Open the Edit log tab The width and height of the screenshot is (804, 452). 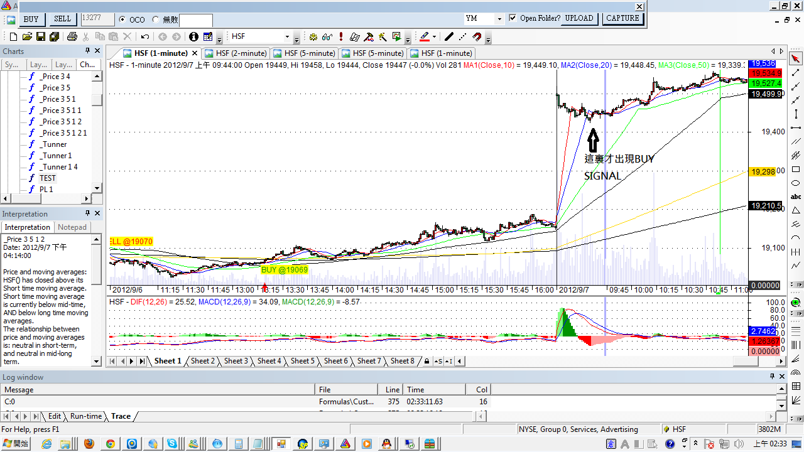point(55,416)
